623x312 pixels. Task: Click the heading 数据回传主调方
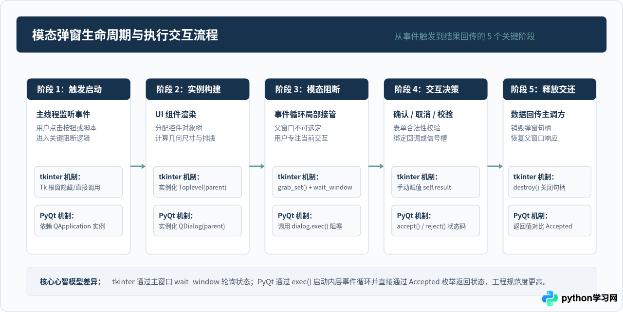pos(538,115)
